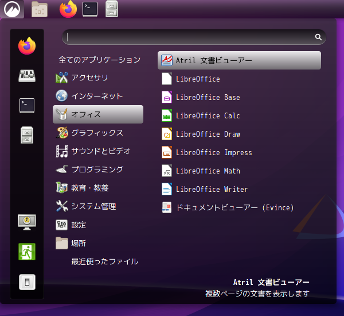Screen dimensions: 344x316
Task: Click the LibreOffice Impress icon
Action: [x=167, y=152]
